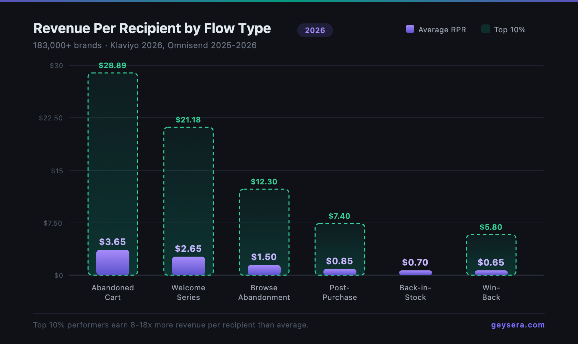Click the $7.40 top value label
The image size is (578, 344).
click(x=339, y=216)
